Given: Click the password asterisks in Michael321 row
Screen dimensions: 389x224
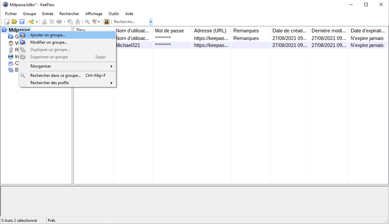Looking at the screenshot, I should pyautogui.click(x=163, y=45).
